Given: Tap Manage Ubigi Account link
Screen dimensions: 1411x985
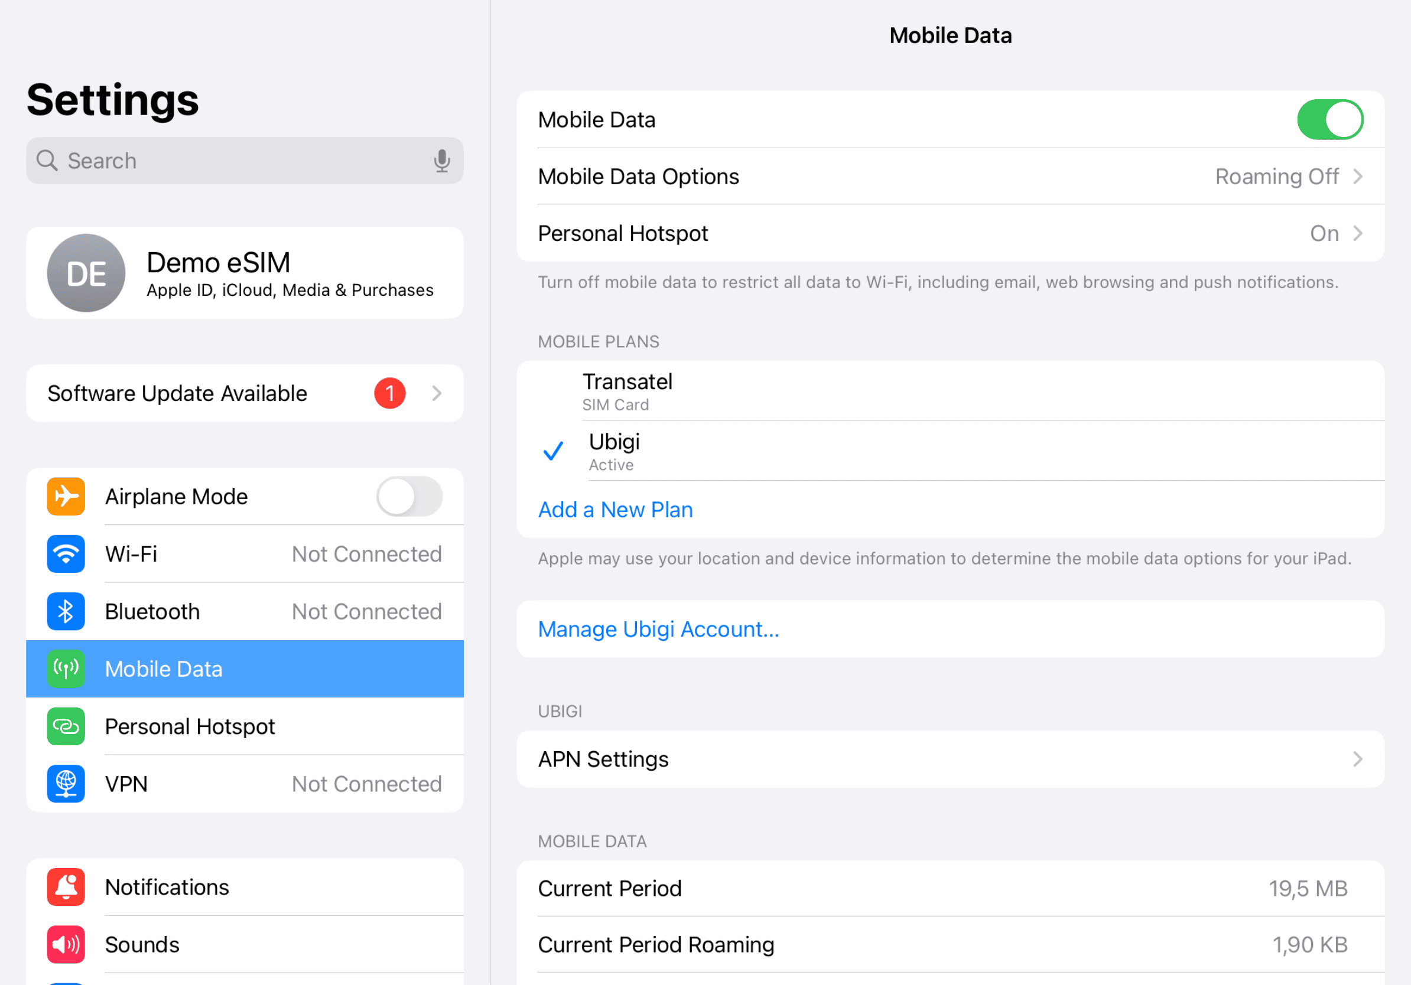Looking at the screenshot, I should 658,630.
